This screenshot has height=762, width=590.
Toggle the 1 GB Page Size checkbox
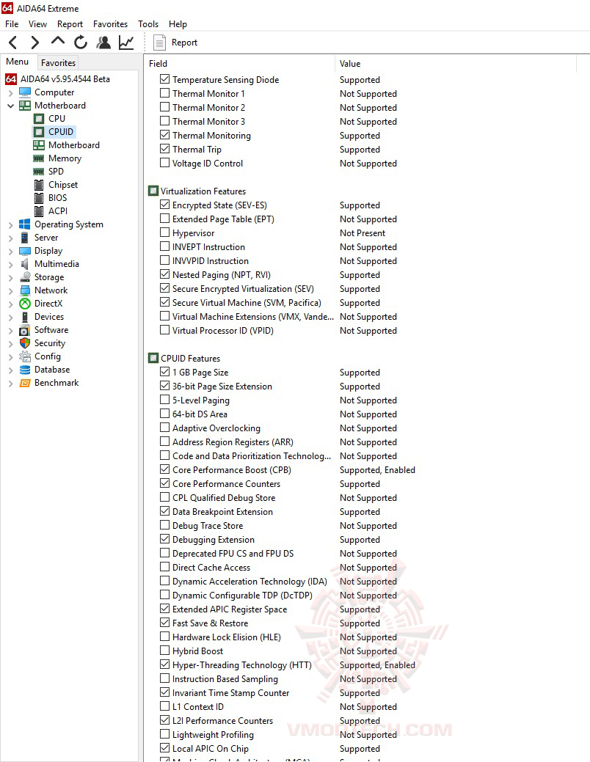click(x=165, y=371)
